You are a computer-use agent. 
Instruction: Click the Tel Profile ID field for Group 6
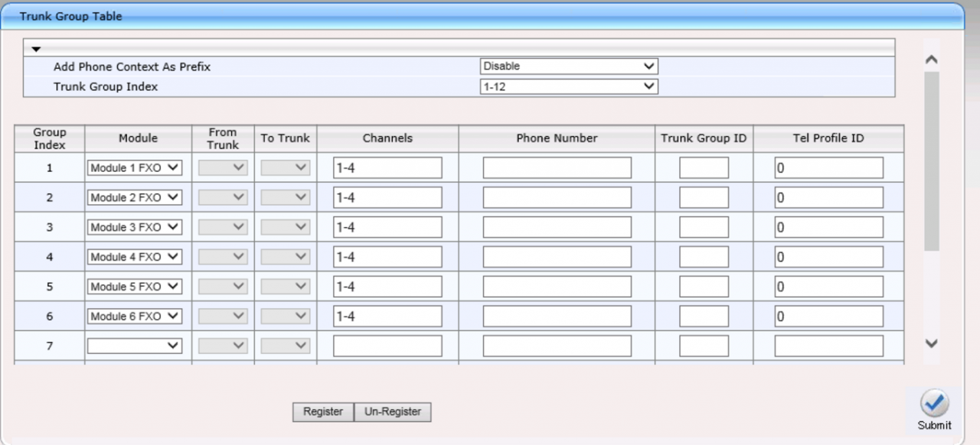point(829,316)
